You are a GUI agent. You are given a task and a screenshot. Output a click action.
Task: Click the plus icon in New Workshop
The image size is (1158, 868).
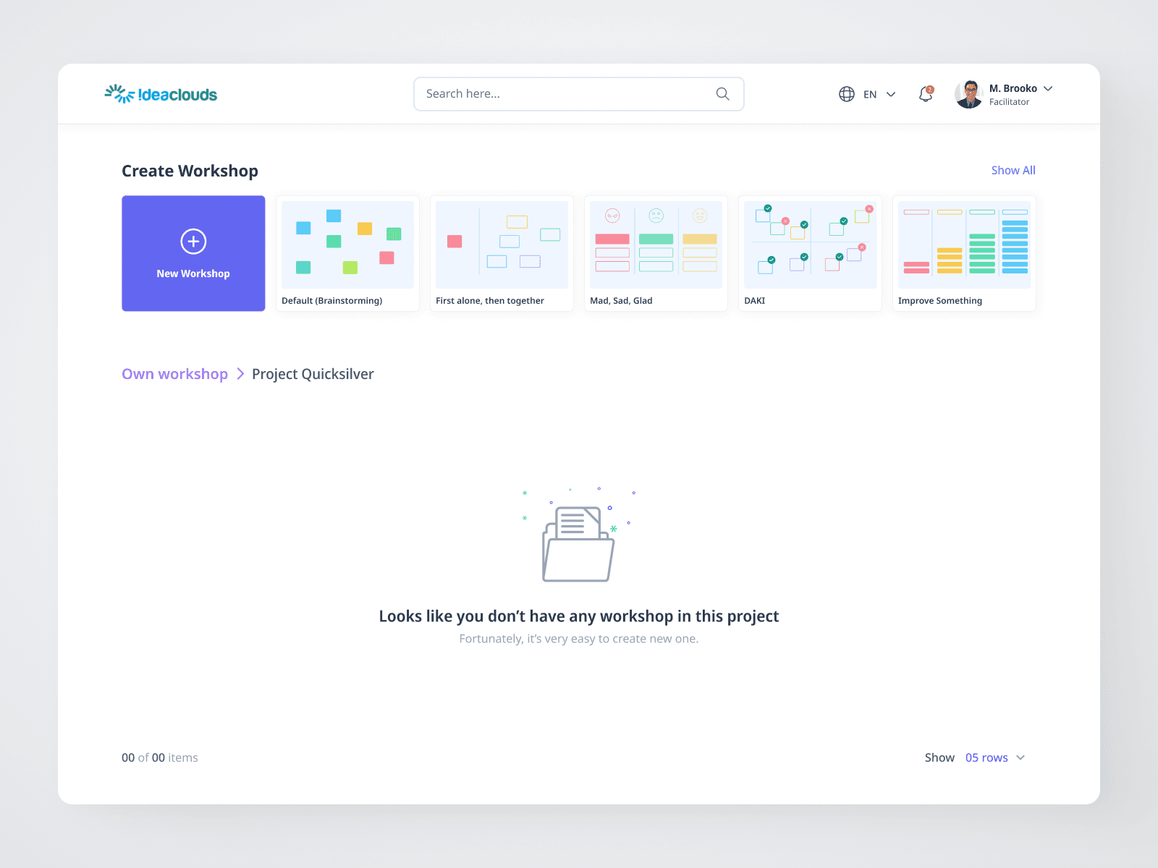click(193, 241)
